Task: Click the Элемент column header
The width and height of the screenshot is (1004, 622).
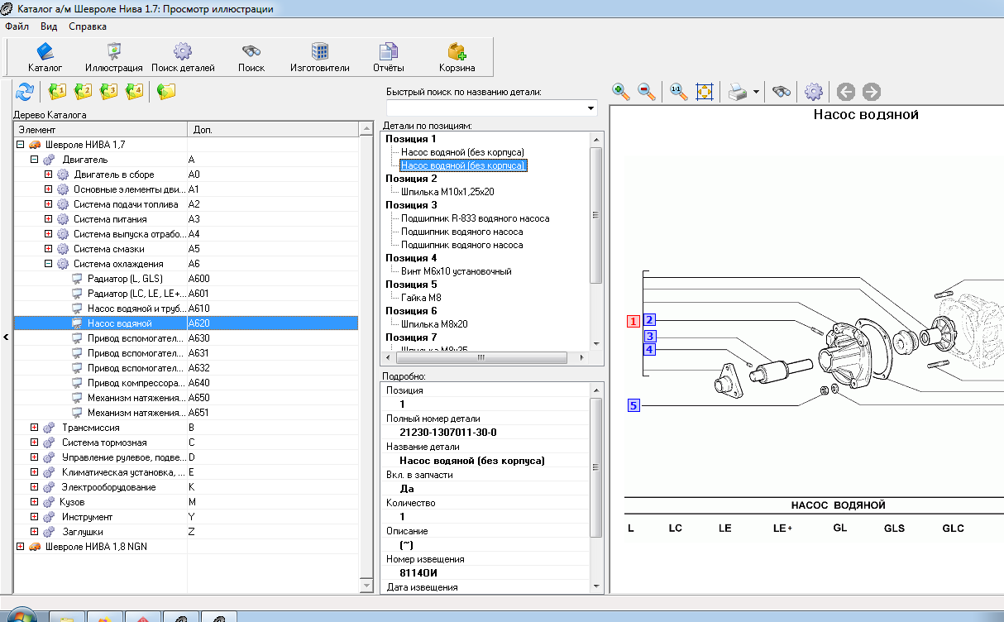Action: (101, 130)
